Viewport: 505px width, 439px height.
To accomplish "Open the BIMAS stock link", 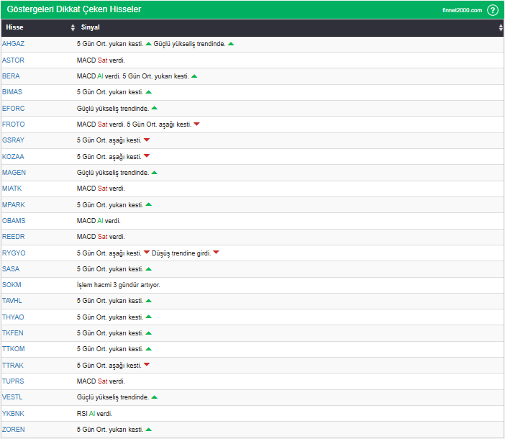I will (12, 92).
